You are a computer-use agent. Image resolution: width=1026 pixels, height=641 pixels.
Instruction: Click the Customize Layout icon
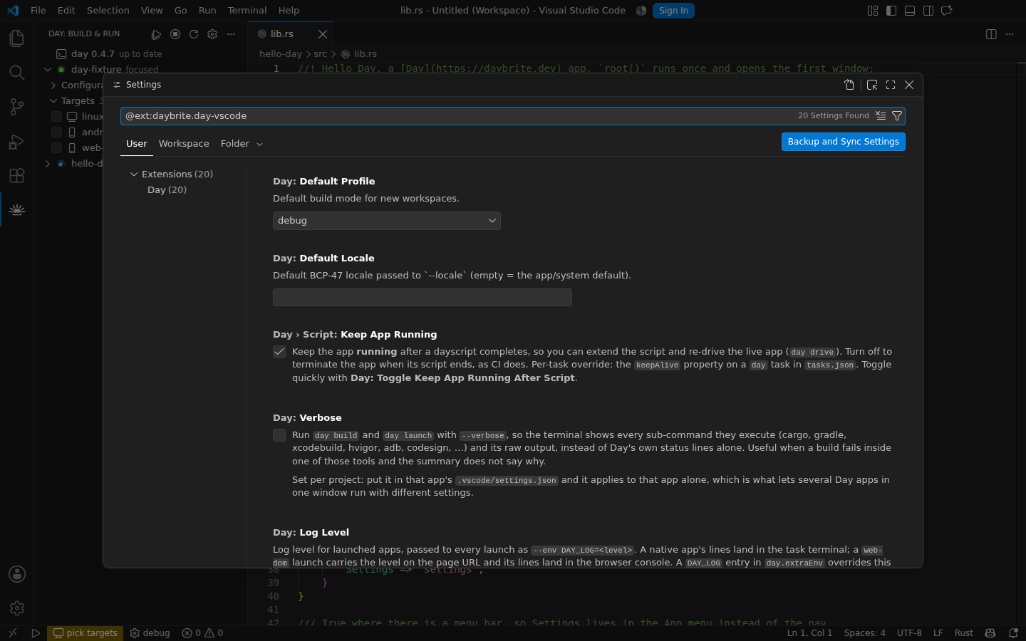873,11
